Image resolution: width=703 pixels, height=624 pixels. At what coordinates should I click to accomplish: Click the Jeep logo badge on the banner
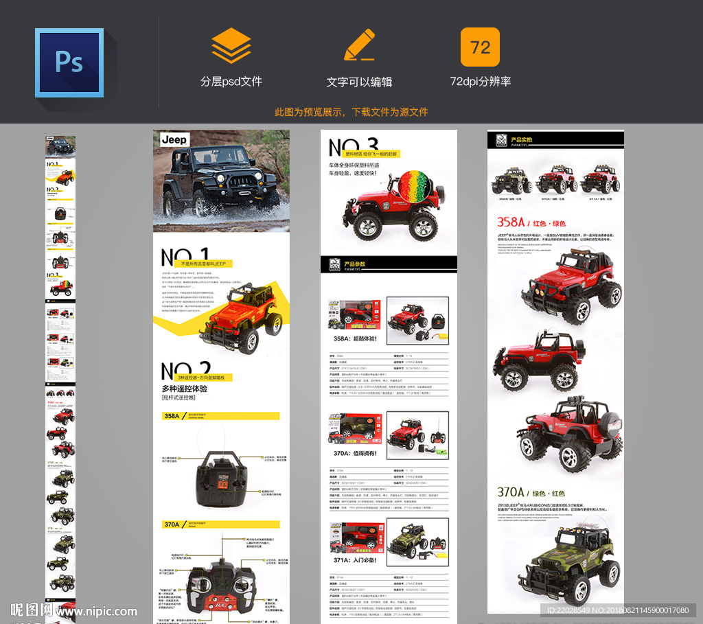coord(174,140)
